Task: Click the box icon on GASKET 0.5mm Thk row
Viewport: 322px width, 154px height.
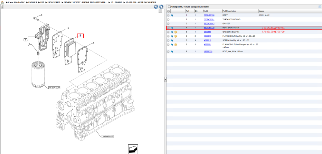Action: point(175,32)
